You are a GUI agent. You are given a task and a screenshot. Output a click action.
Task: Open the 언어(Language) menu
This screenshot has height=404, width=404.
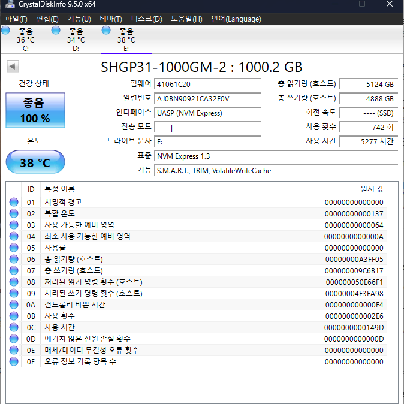point(236,19)
